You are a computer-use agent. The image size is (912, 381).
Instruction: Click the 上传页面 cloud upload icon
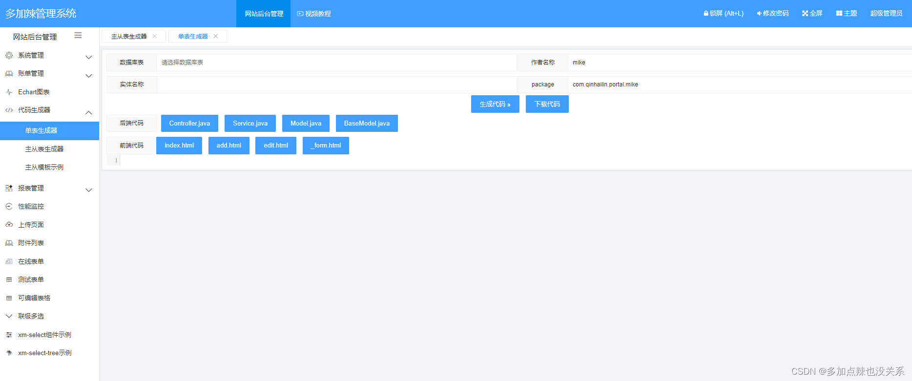(x=9, y=225)
